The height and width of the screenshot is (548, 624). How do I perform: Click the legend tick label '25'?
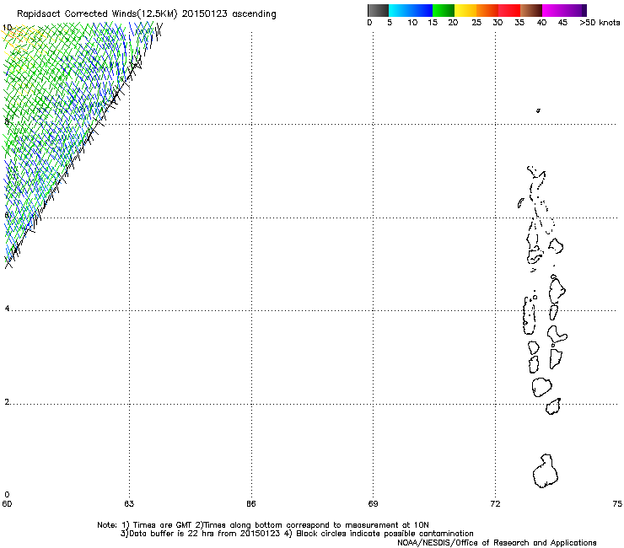(476, 23)
